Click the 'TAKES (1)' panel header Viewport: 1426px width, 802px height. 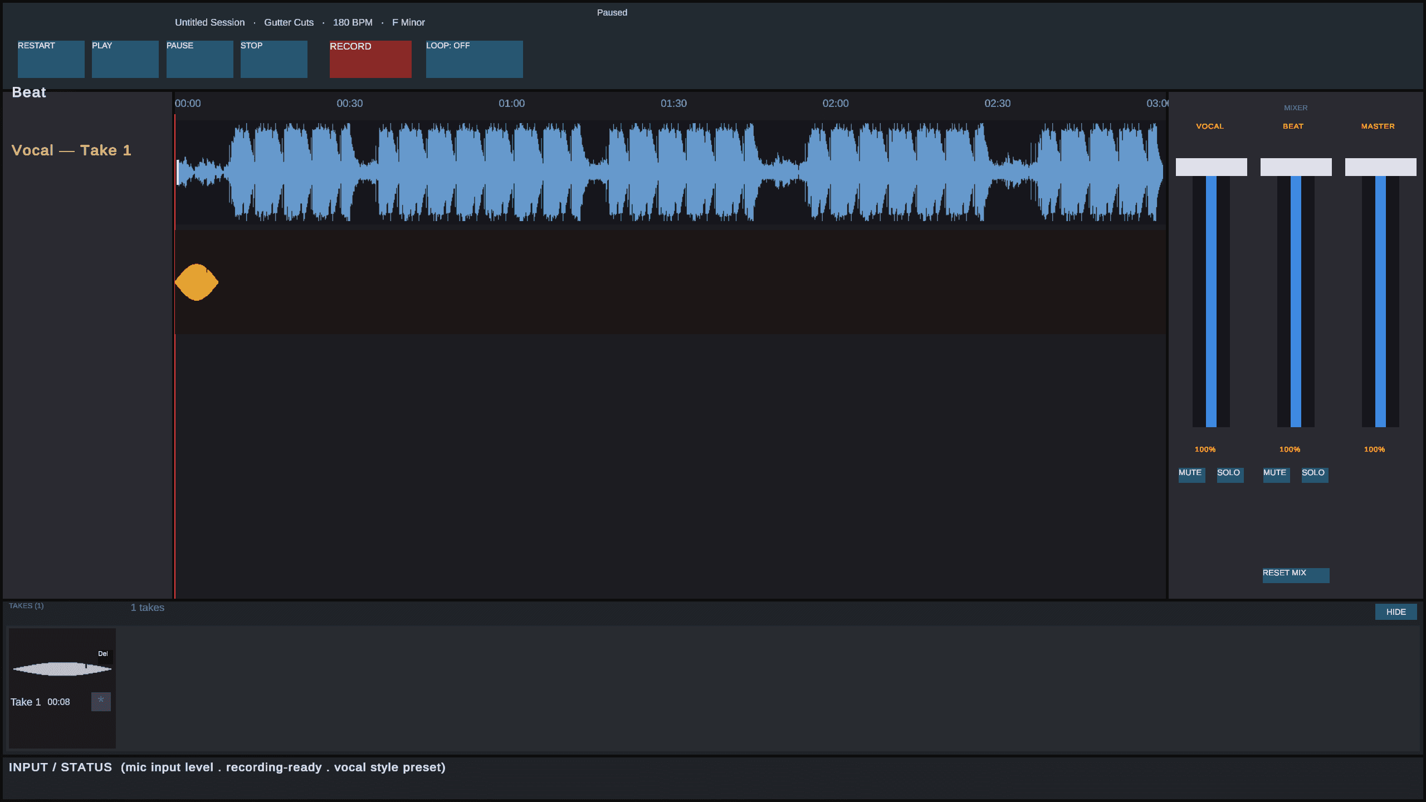(x=26, y=606)
